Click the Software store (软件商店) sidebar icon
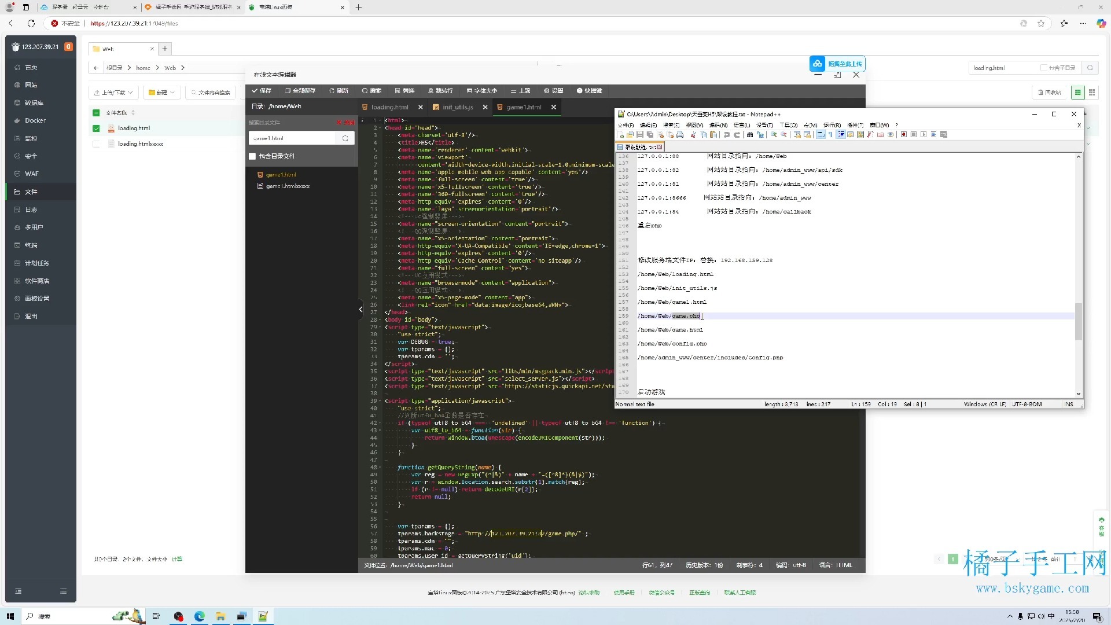The width and height of the screenshot is (1111, 625). coord(17,281)
